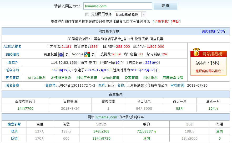Screen dimensions: 232x143
Task: Click the Google PageRank icon
Action: pyautogui.click(x=90, y=55)
